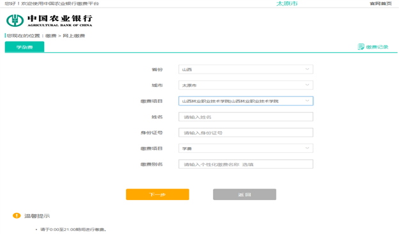Open the 山西林业职业技术学院 payment item dropdown

[246, 101]
